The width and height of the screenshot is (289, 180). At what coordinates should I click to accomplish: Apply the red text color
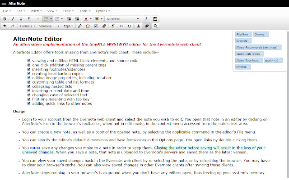point(86,19)
